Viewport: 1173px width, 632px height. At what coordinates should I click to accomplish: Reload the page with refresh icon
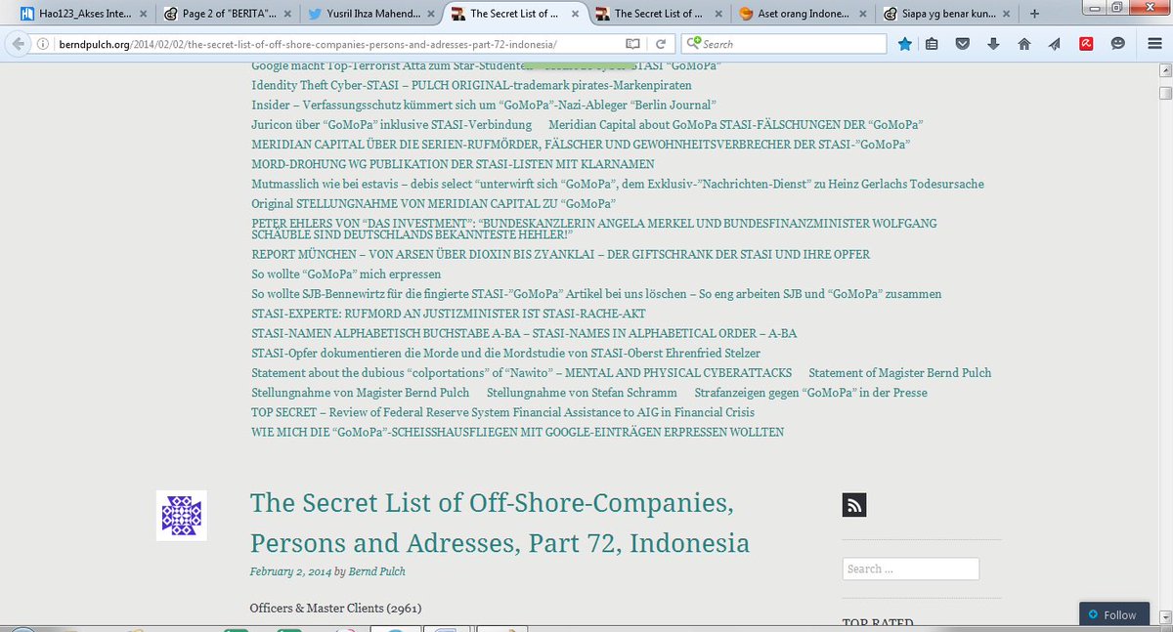(x=661, y=44)
